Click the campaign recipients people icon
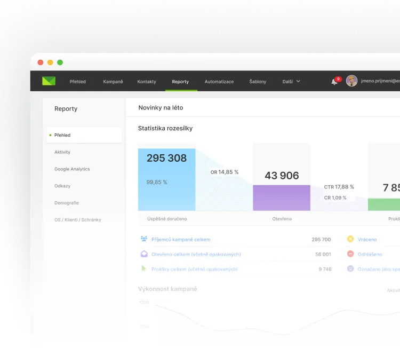 [144, 240]
